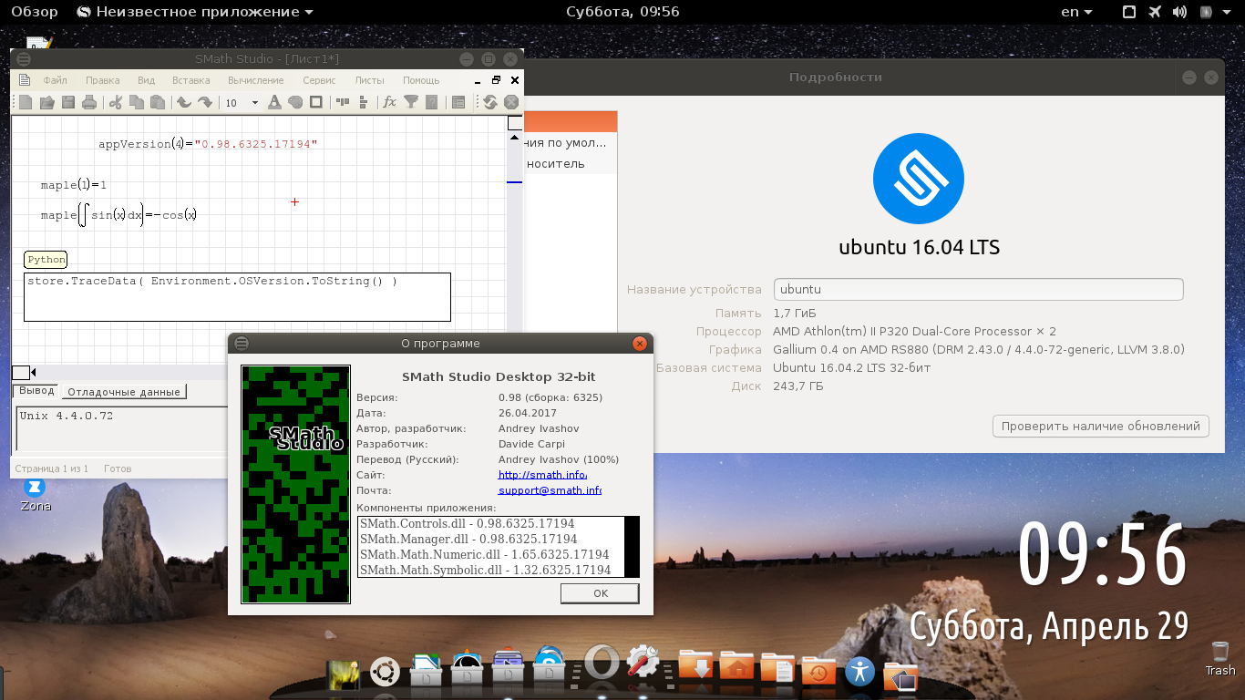Follow the http://smath.info link
This screenshot has height=700, width=1245.
coord(542,475)
